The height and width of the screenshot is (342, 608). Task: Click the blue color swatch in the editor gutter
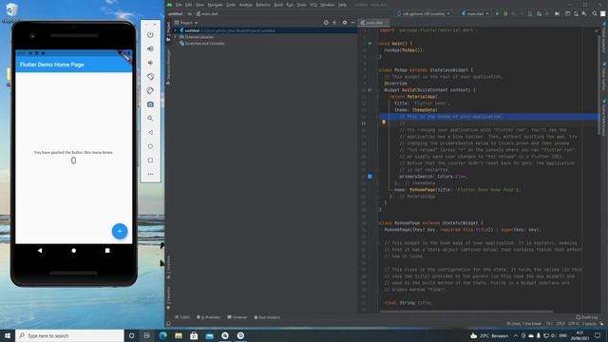370,177
